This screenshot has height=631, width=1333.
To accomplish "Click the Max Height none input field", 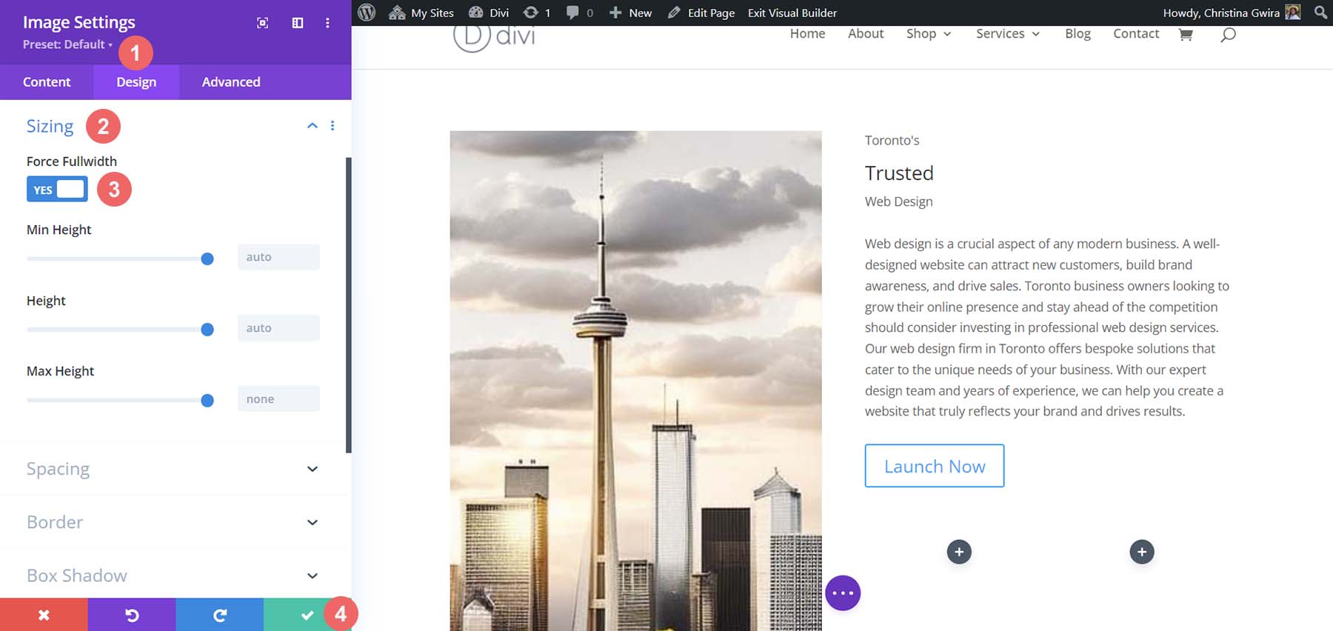I will (x=278, y=399).
